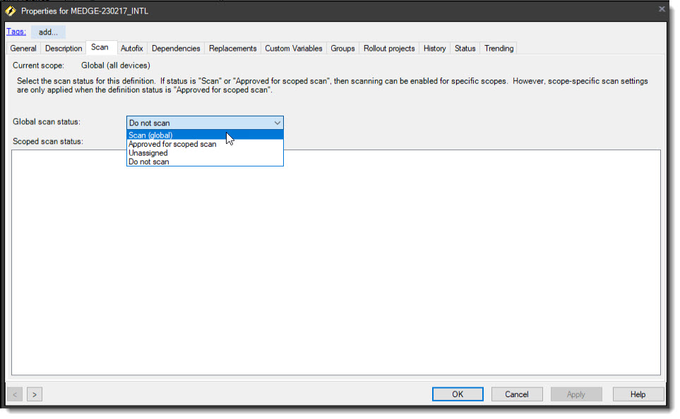Click the next definition arrow button
This screenshot has height=419, width=680.
35,394
